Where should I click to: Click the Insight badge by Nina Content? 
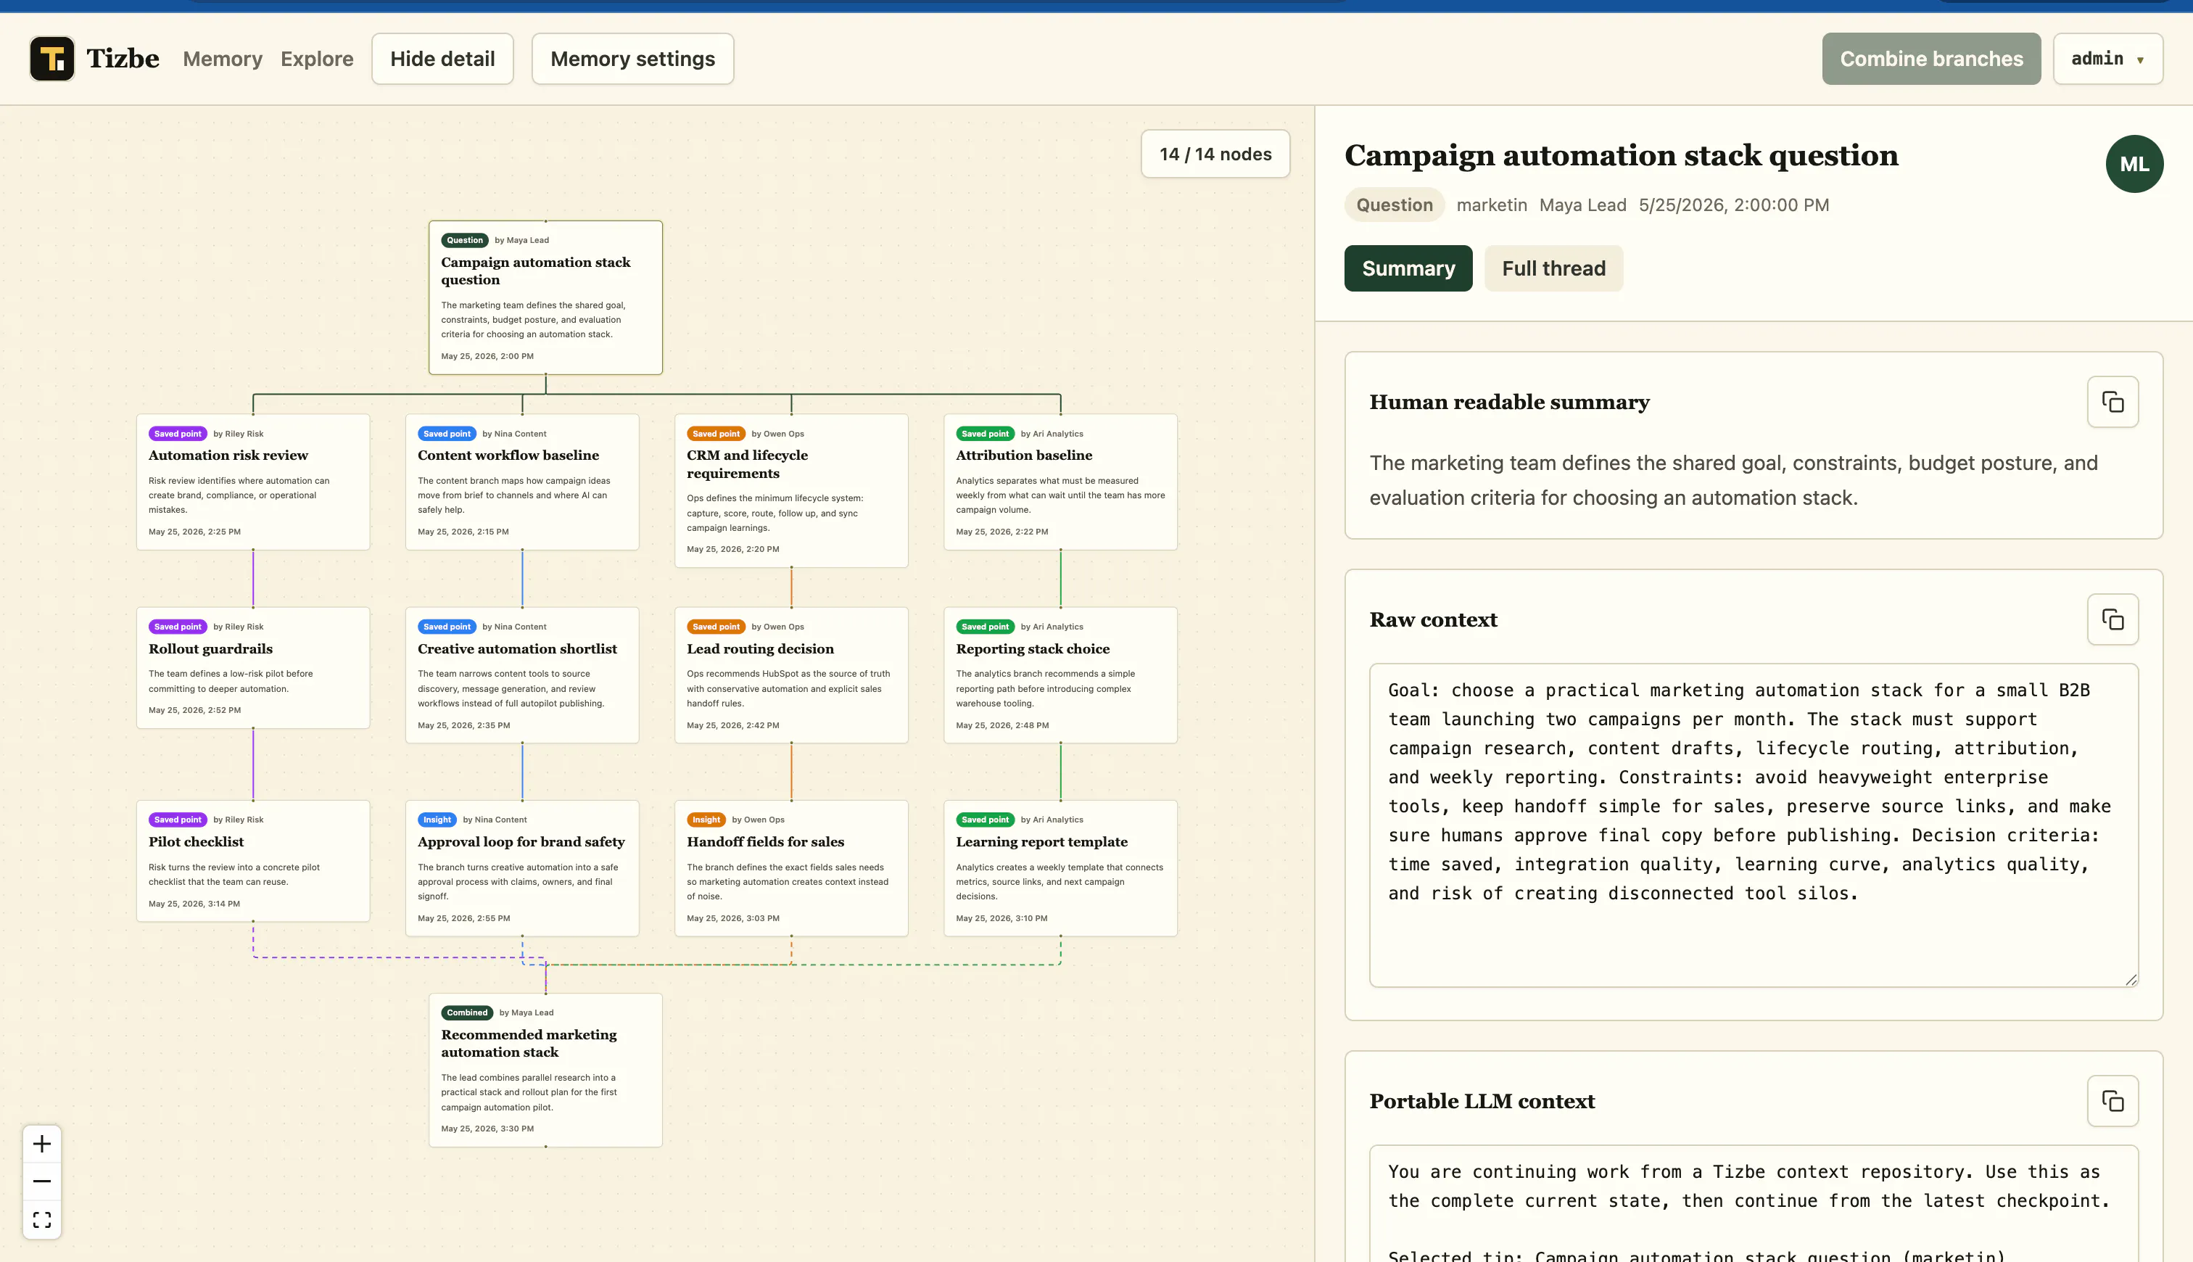click(437, 820)
